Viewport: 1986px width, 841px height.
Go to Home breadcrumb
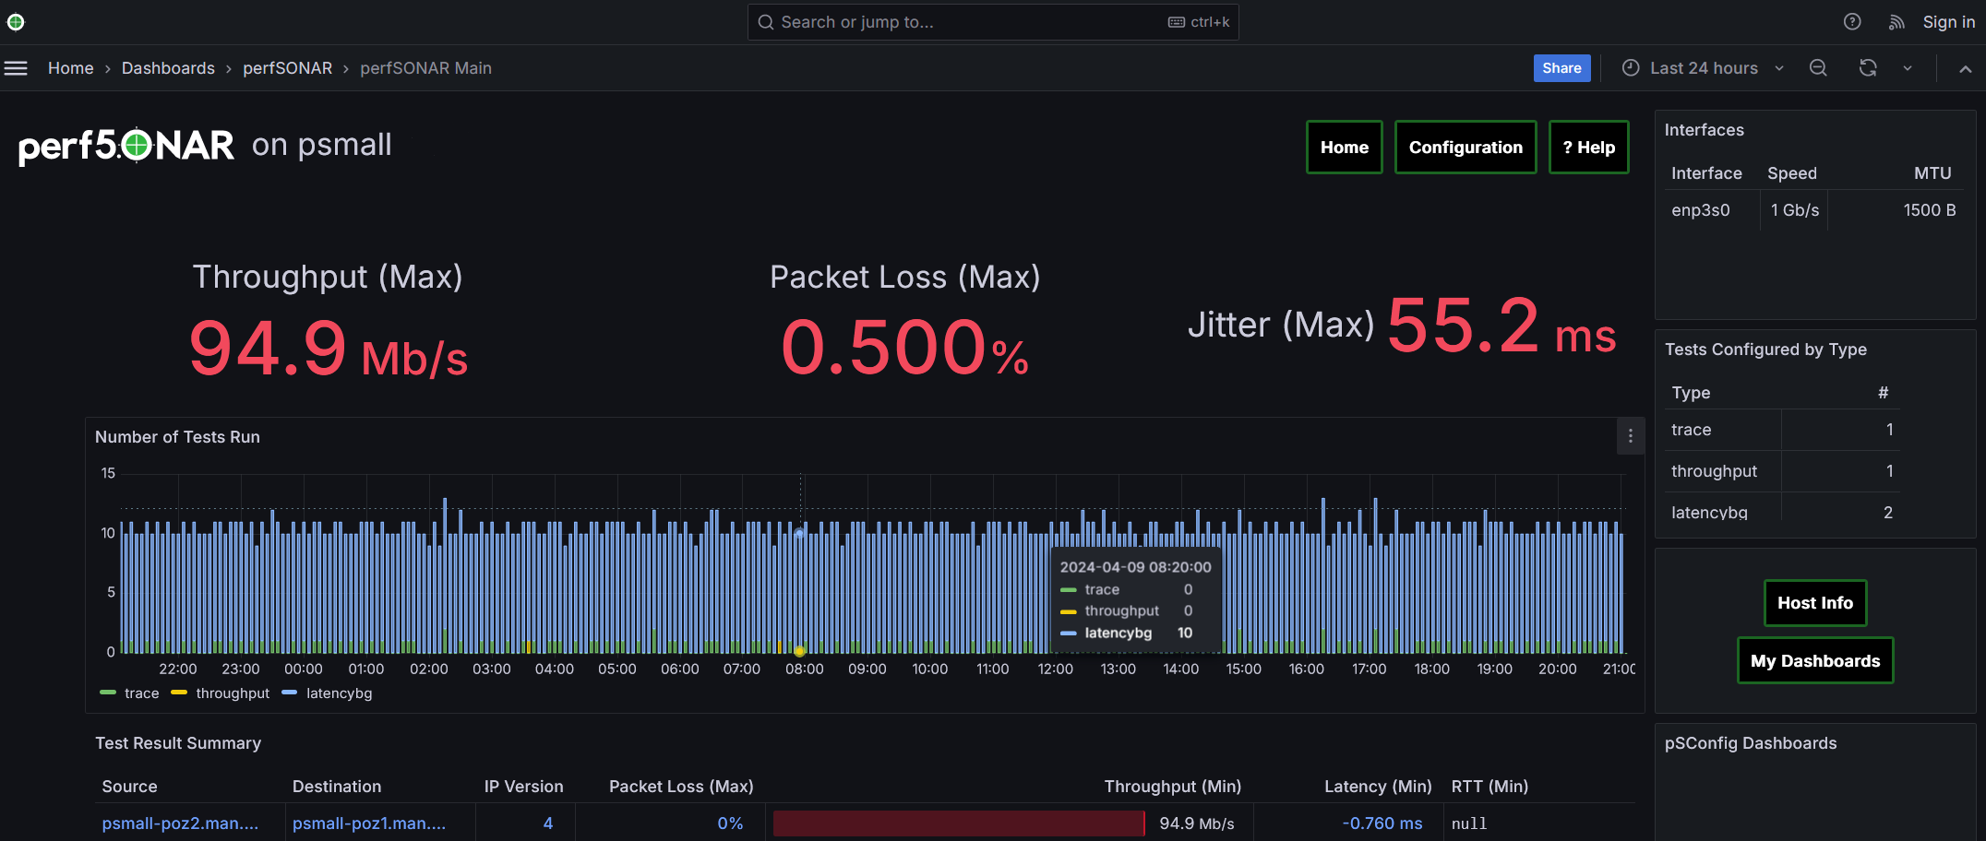click(71, 68)
